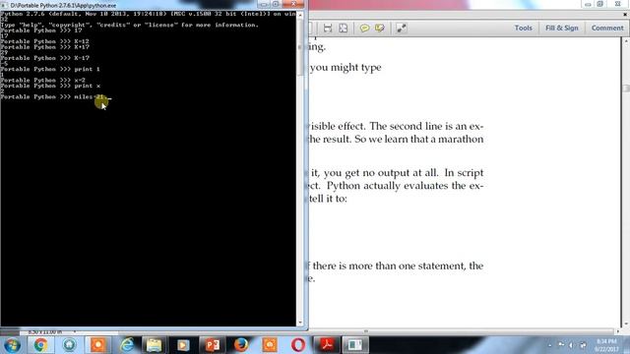
Task: Click the Acrobat vertical scrollbar thumb
Action: (626, 88)
